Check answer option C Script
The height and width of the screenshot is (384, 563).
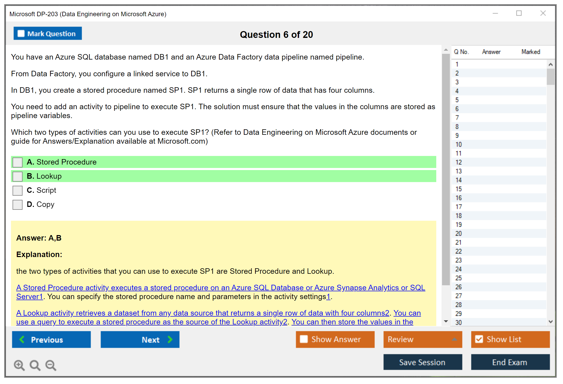tap(18, 190)
